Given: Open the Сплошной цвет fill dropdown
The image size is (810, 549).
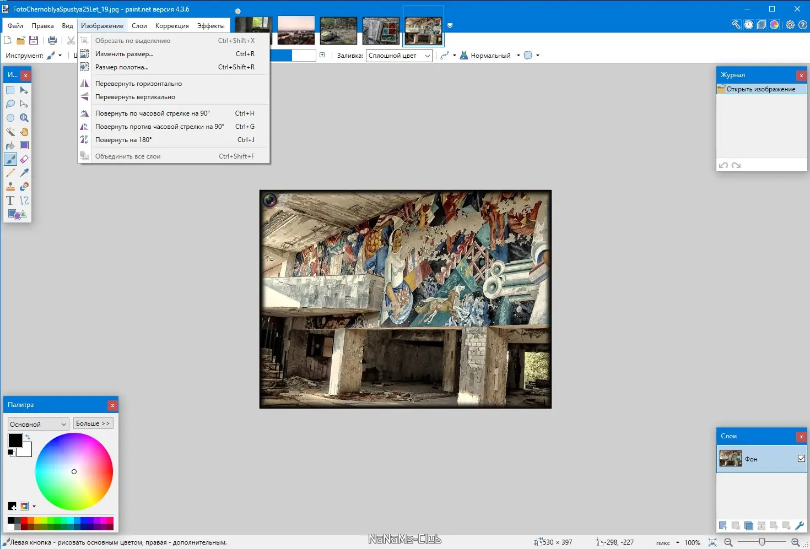Looking at the screenshot, I should coord(399,56).
